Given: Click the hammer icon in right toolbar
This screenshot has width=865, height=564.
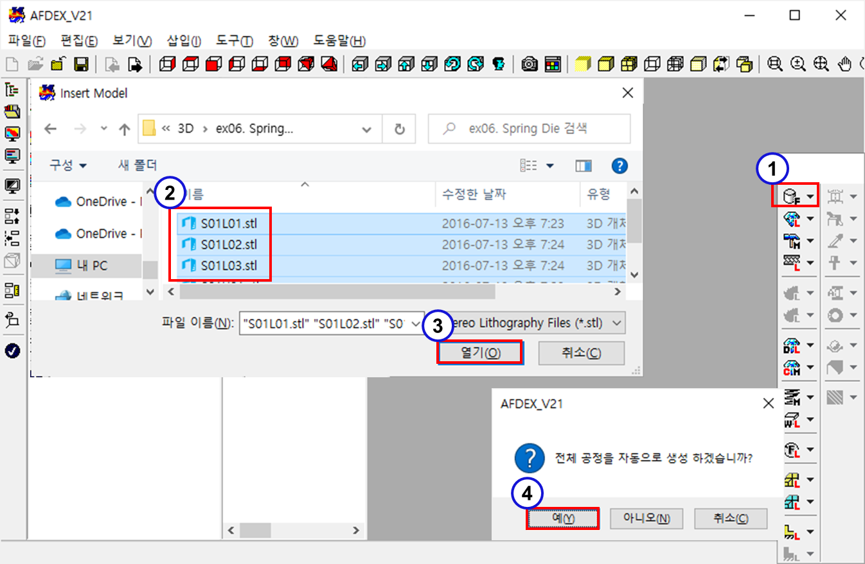Looking at the screenshot, I should click(791, 241).
